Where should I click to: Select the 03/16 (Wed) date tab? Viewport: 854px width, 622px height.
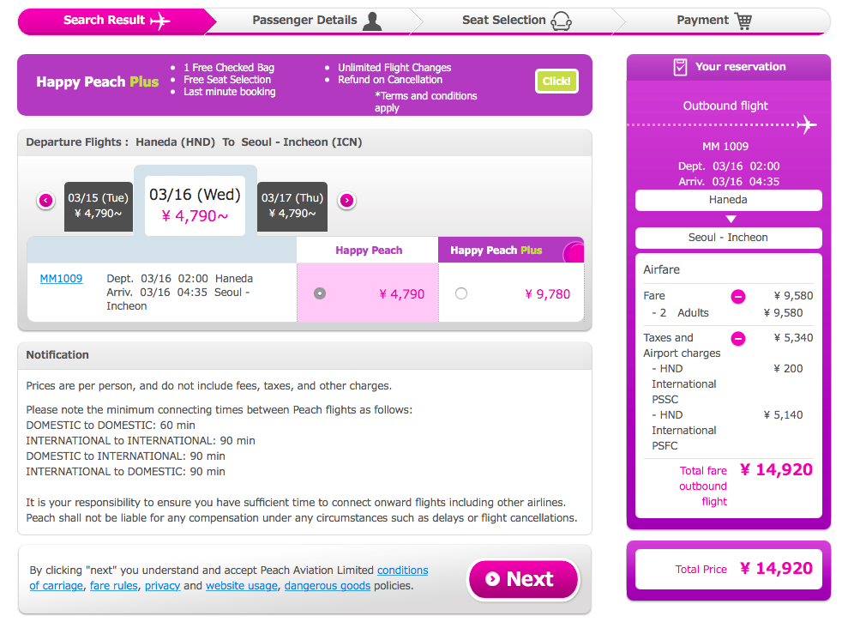(x=195, y=205)
